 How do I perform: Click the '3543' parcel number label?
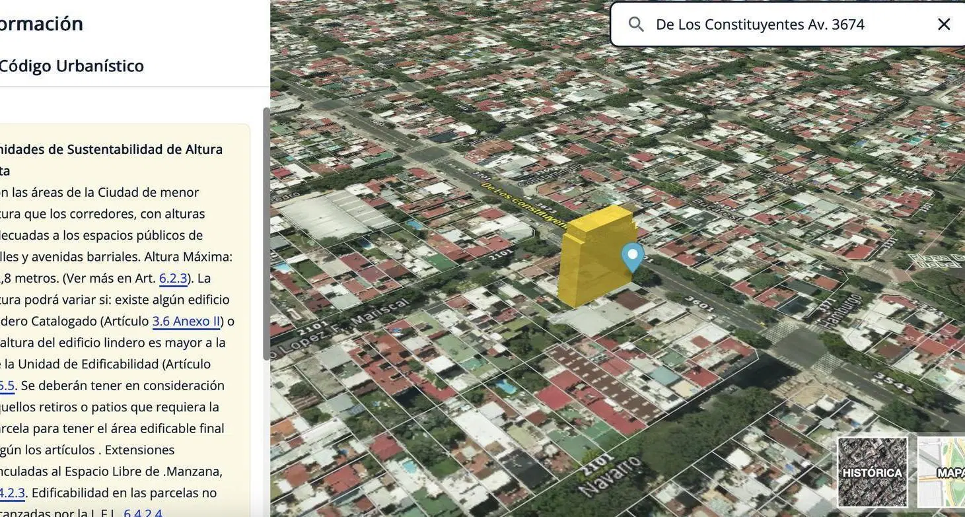(894, 382)
